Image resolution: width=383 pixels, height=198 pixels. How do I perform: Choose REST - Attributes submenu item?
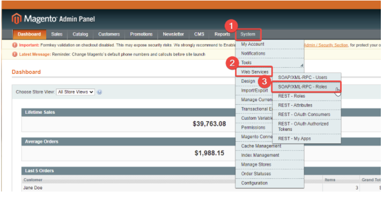[x=306, y=105]
